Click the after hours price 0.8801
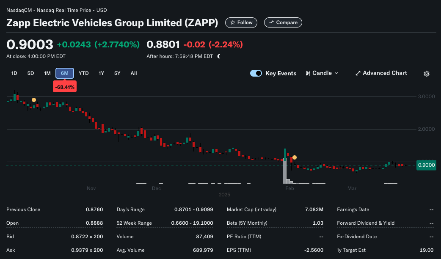Image resolution: width=441 pixels, height=259 pixels. pos(163,44)
